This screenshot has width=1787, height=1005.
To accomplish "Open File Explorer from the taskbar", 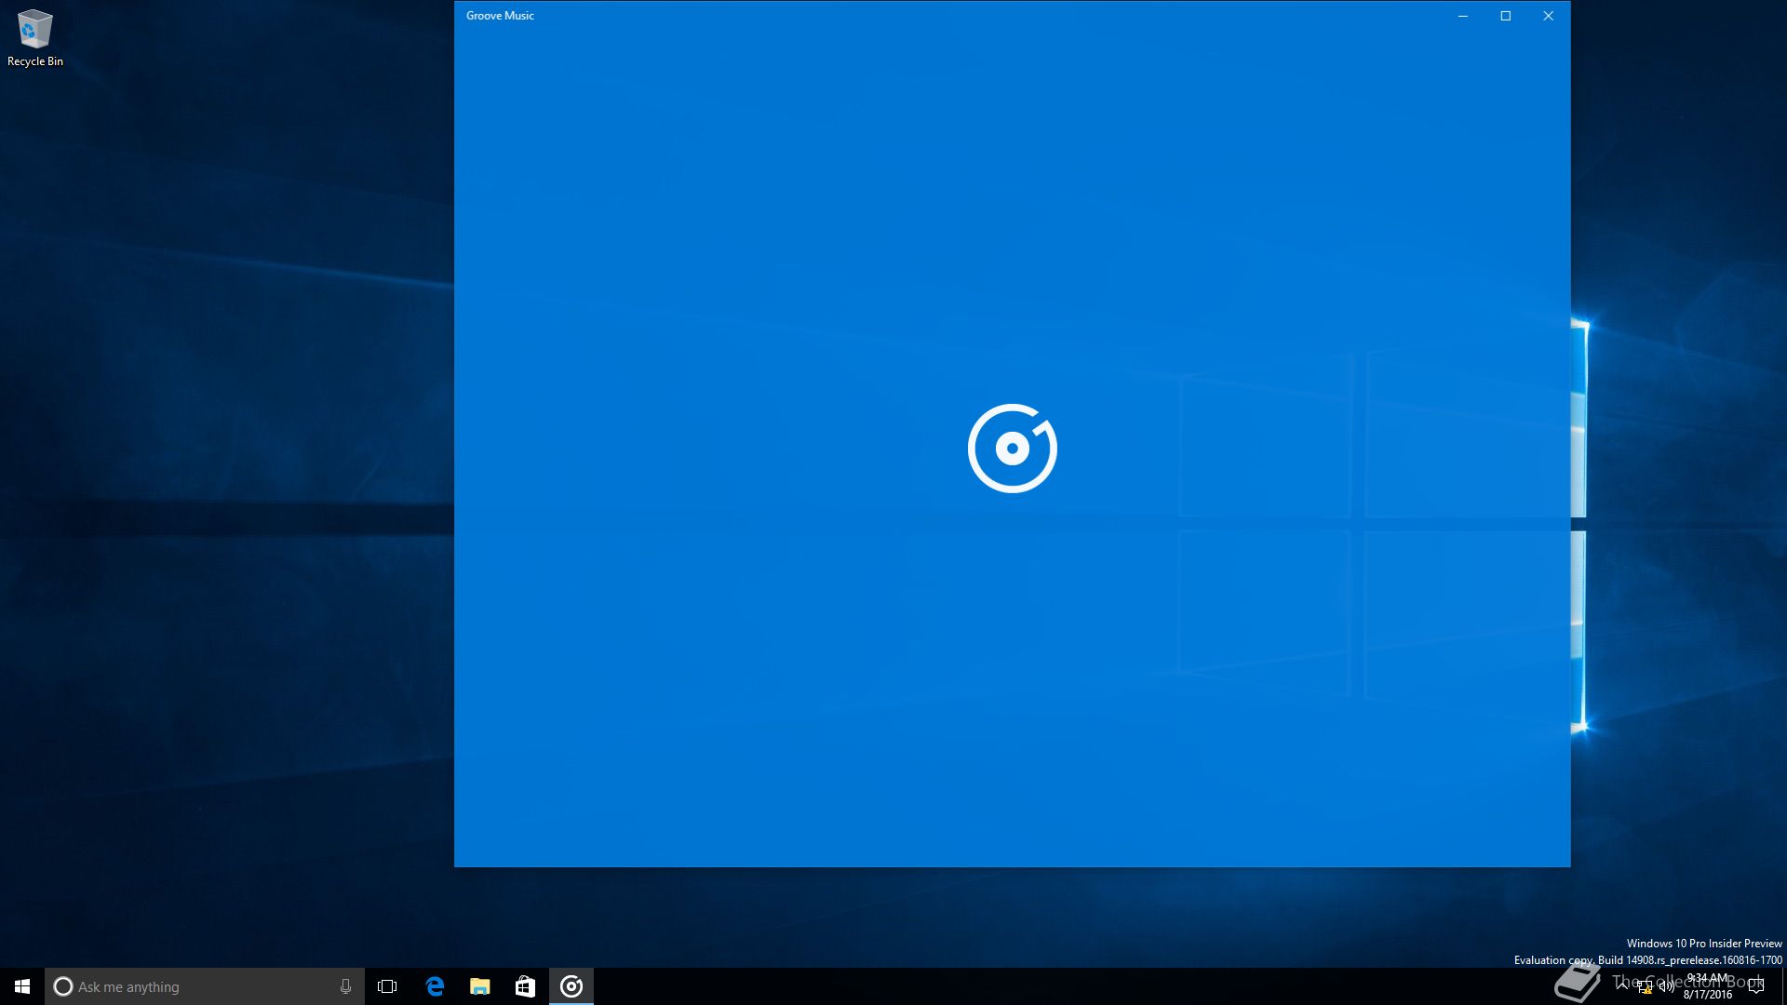I will pyautogui.click(x=479, y=986).
